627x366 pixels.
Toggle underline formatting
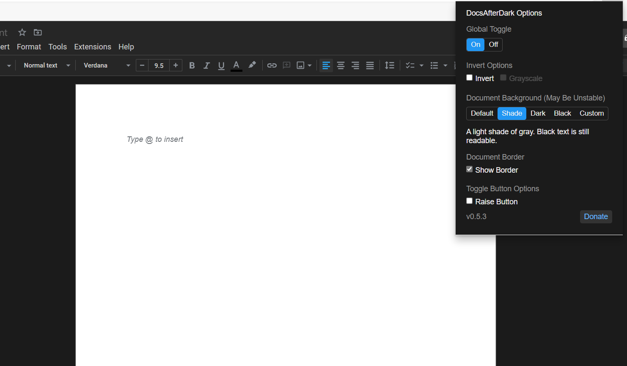[x=221, y=65]
